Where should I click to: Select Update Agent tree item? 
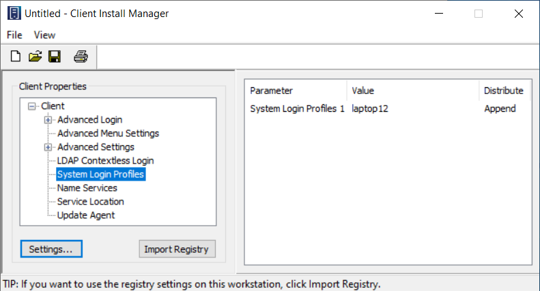(x=86, y=215)
